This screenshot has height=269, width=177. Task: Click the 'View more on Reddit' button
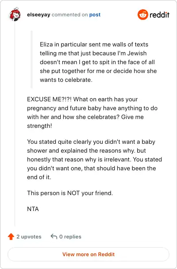[x=88, y=254]
